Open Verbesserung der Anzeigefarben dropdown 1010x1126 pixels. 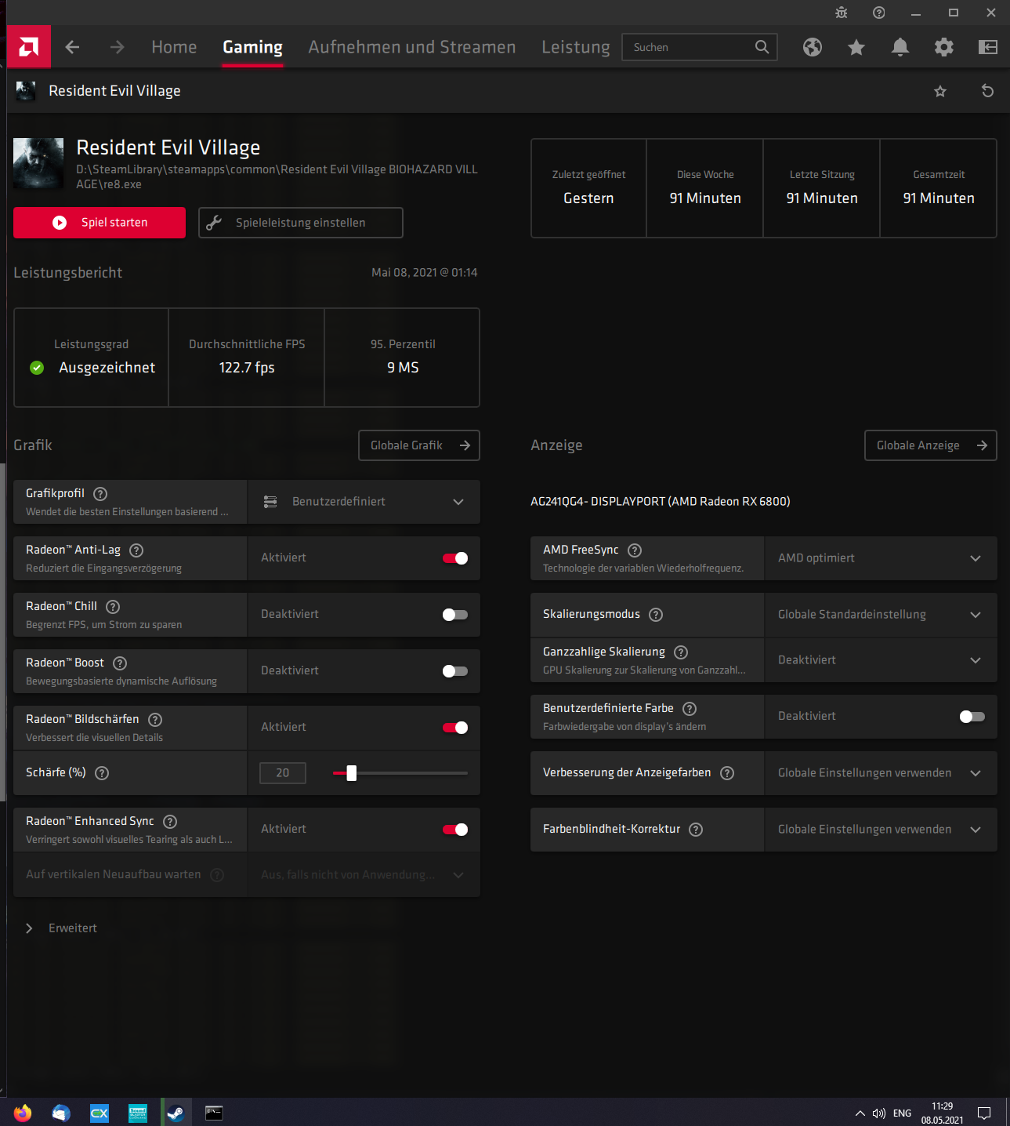881,773
